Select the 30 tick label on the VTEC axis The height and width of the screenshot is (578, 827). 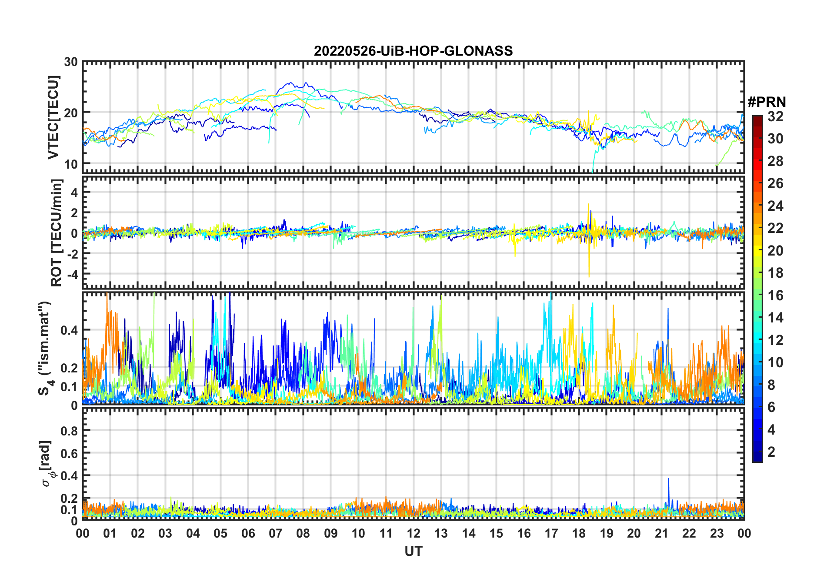point(70,62)
